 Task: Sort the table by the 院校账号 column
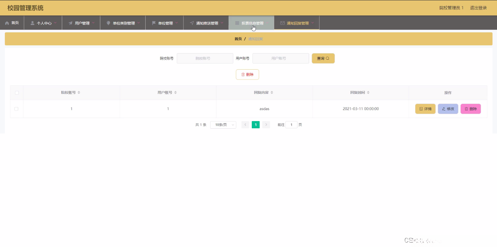(x=79, y=93)
